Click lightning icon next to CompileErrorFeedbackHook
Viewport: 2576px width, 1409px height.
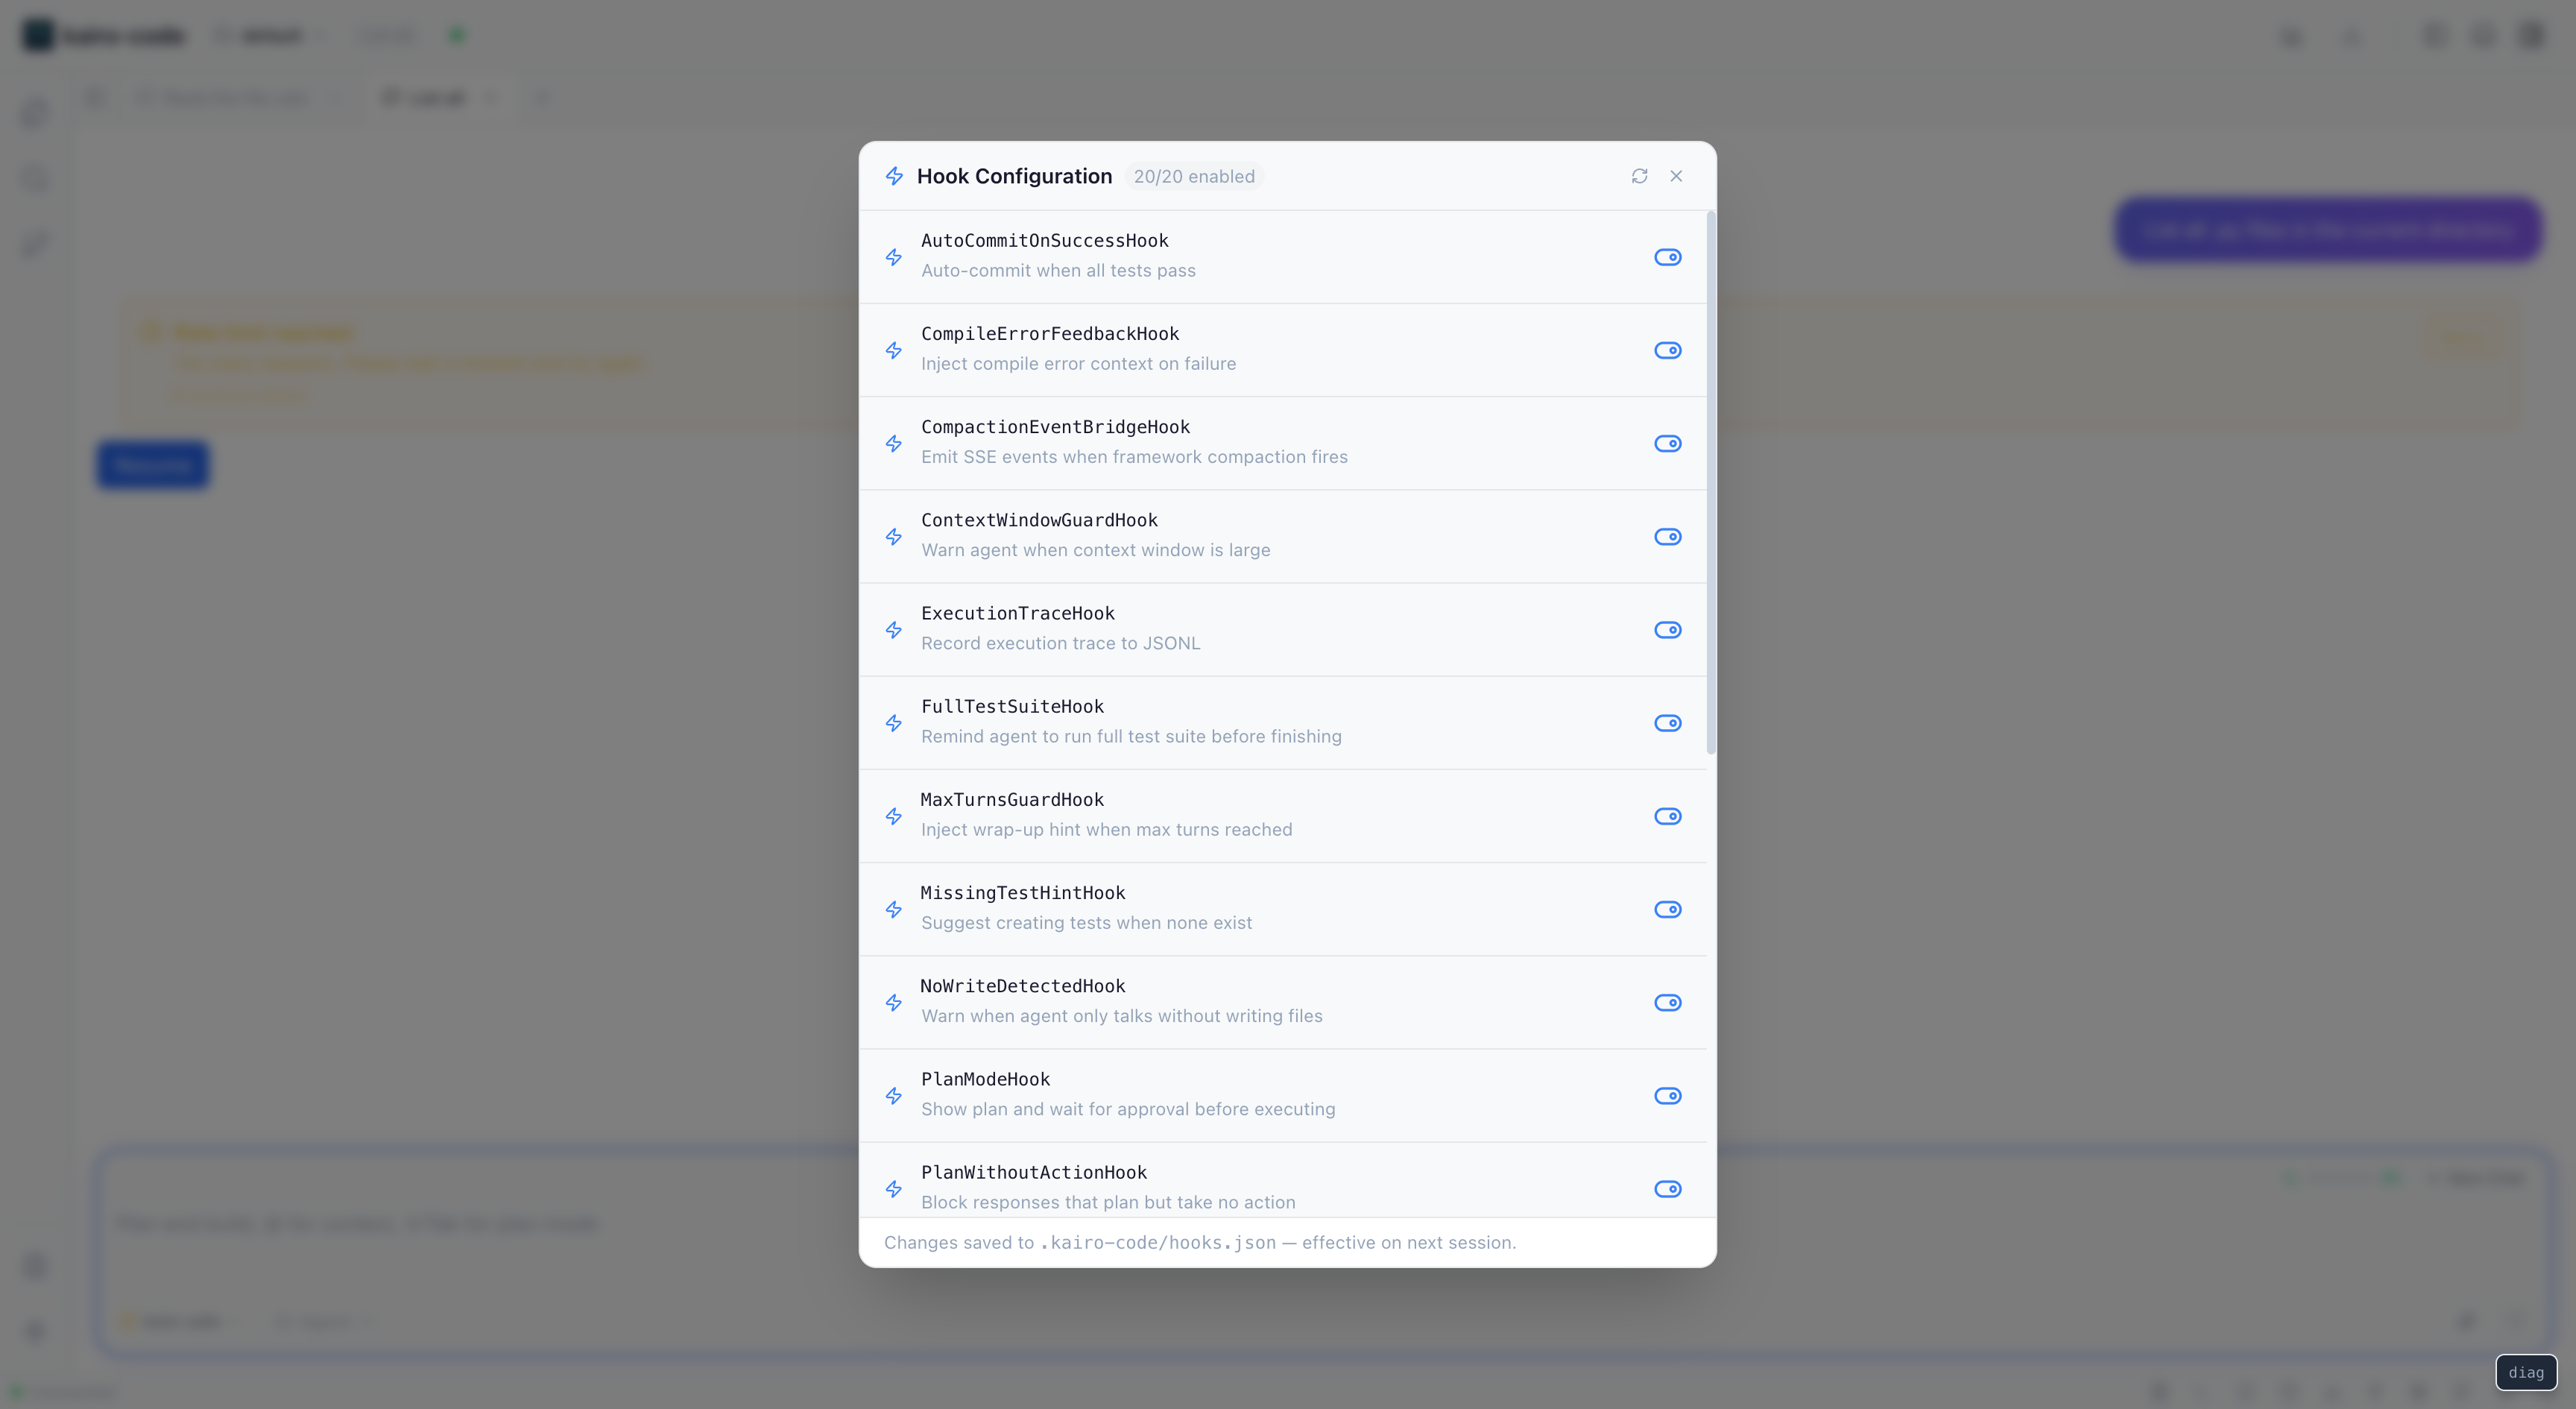894,350
